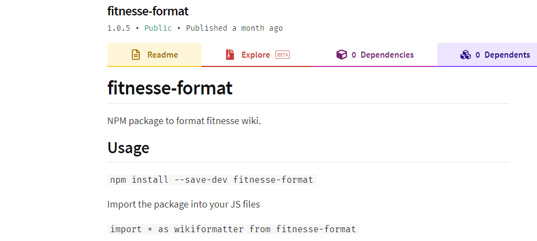
Task: Click the Readme document icon
Action: (136, 54)
